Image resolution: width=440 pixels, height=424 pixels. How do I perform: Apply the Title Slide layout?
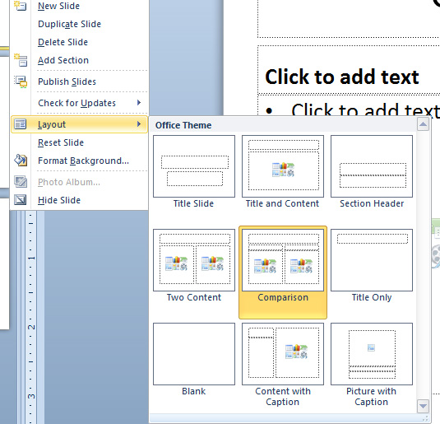click(194, 172)
